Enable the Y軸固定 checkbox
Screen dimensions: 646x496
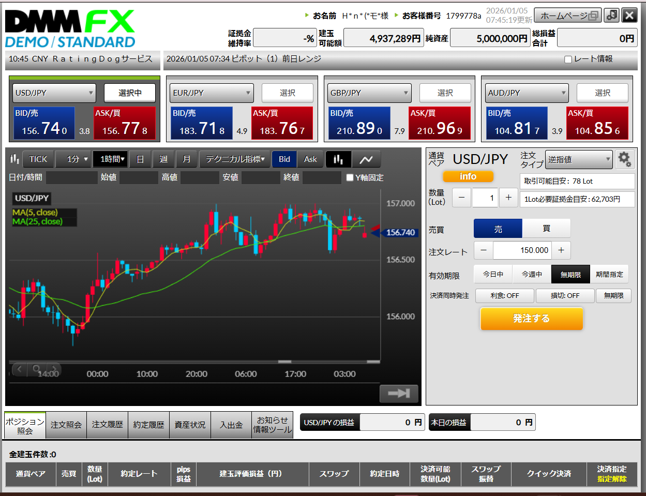350,177
